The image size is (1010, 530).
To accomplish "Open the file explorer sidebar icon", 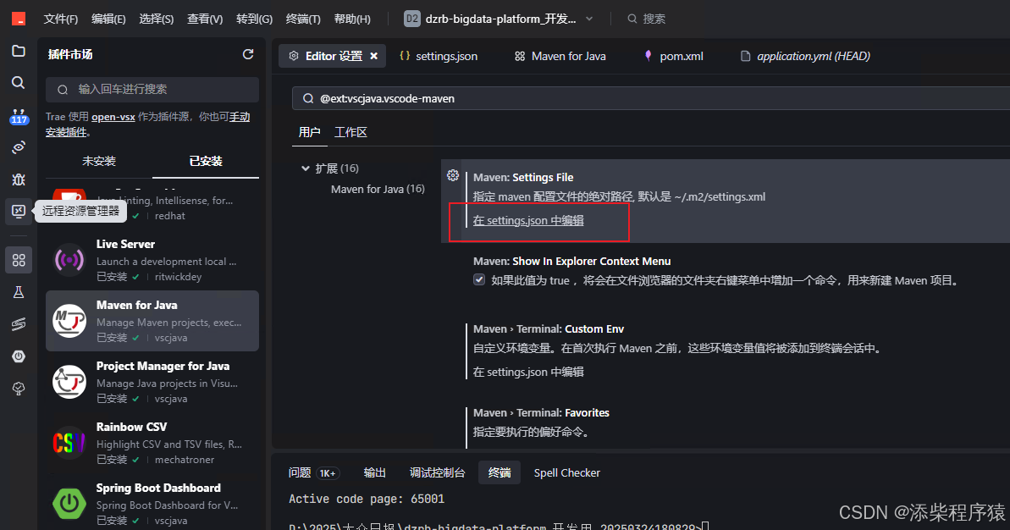I will pyautogui.click(x=19, y=51).
